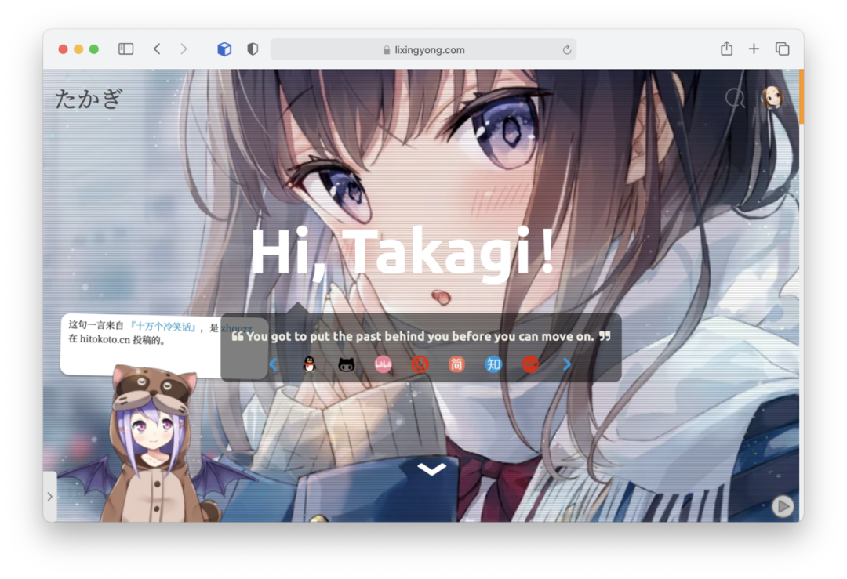Open the privacy shield report icon

[x=253, y=49]
